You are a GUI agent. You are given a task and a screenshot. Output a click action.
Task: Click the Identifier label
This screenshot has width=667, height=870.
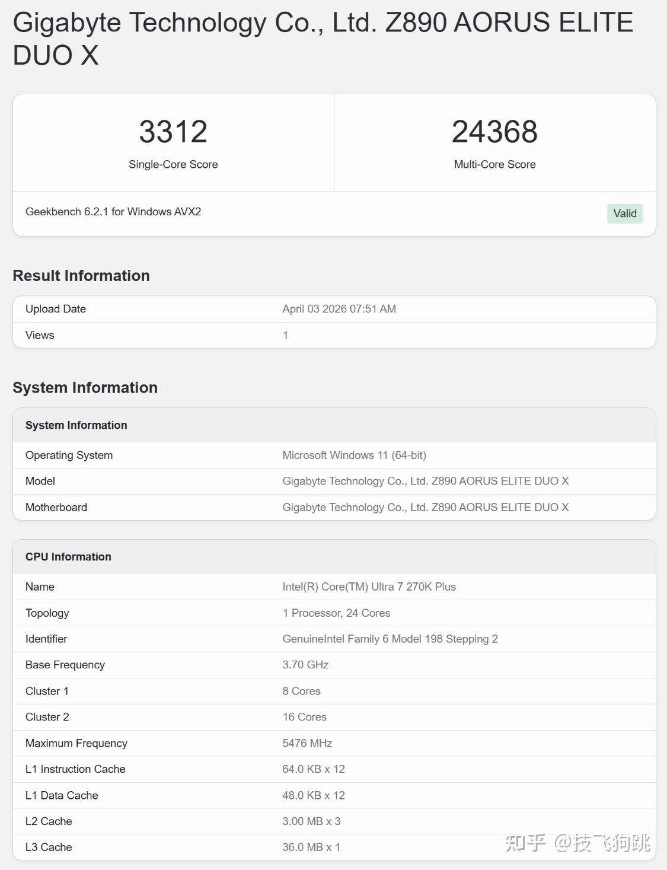pos(46,639)
